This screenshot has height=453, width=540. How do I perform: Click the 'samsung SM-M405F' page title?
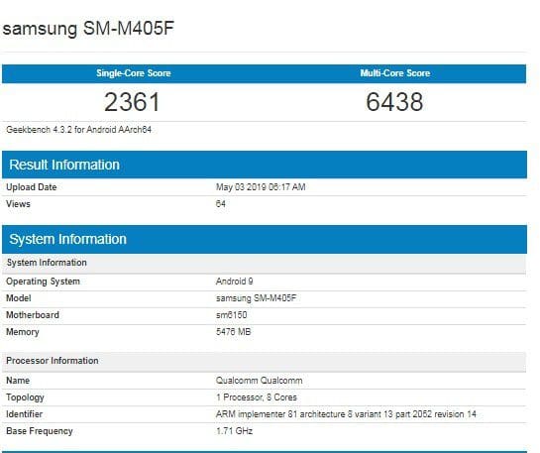[x=88, y=28]
